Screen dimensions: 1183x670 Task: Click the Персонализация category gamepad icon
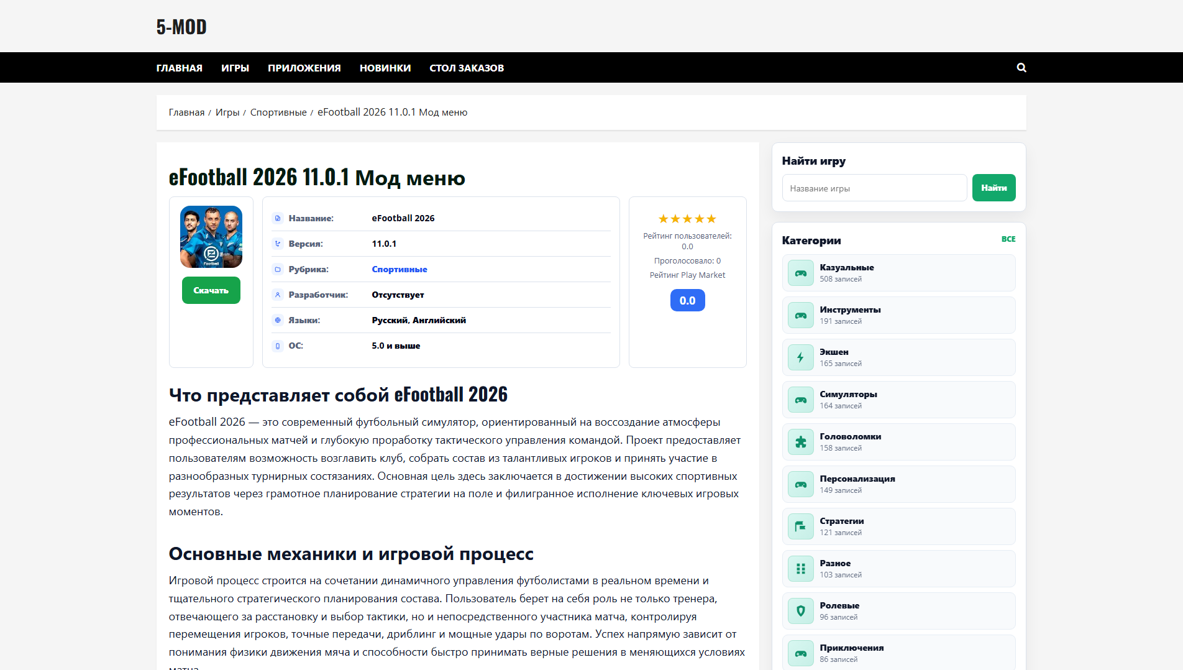point(801,485)
